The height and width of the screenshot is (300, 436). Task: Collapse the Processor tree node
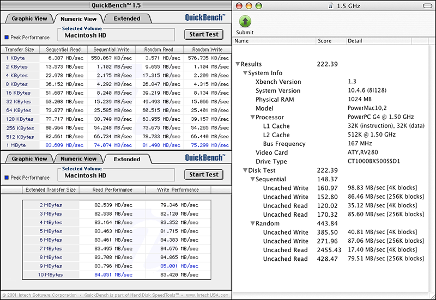click(x=252, y=117)
